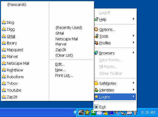Click the Browsers globe icon
The height and width of the screenshot is (117, 158).
[96, 53]
